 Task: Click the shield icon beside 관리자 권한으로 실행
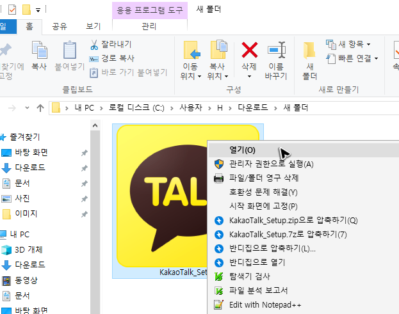219,164
